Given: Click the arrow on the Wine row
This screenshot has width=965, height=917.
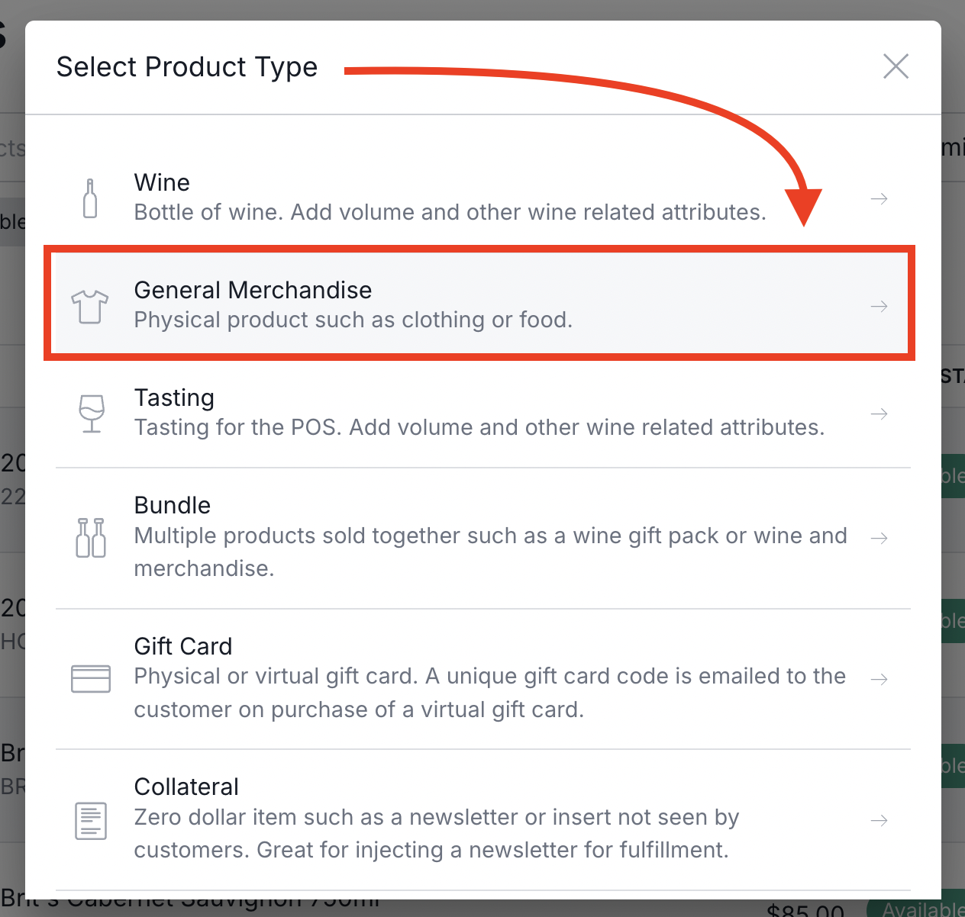Looking at the screenshot, I should [879, 198].
